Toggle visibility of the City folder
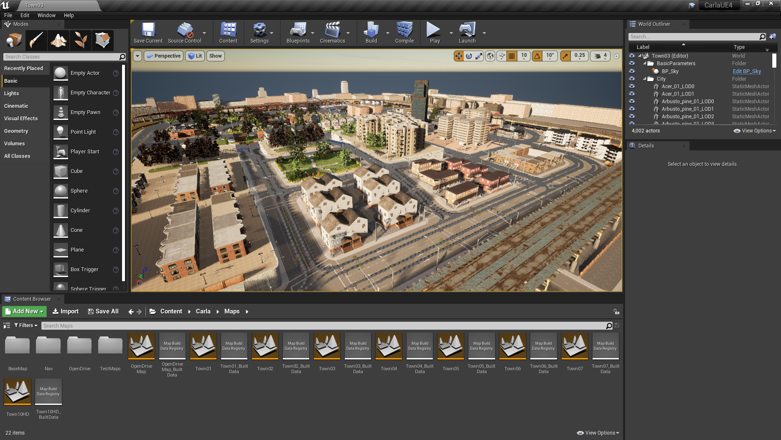 632,79
